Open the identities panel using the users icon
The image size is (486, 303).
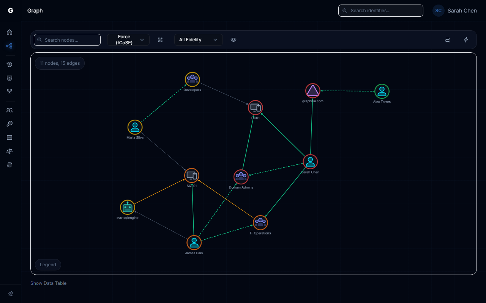(9, 110)
